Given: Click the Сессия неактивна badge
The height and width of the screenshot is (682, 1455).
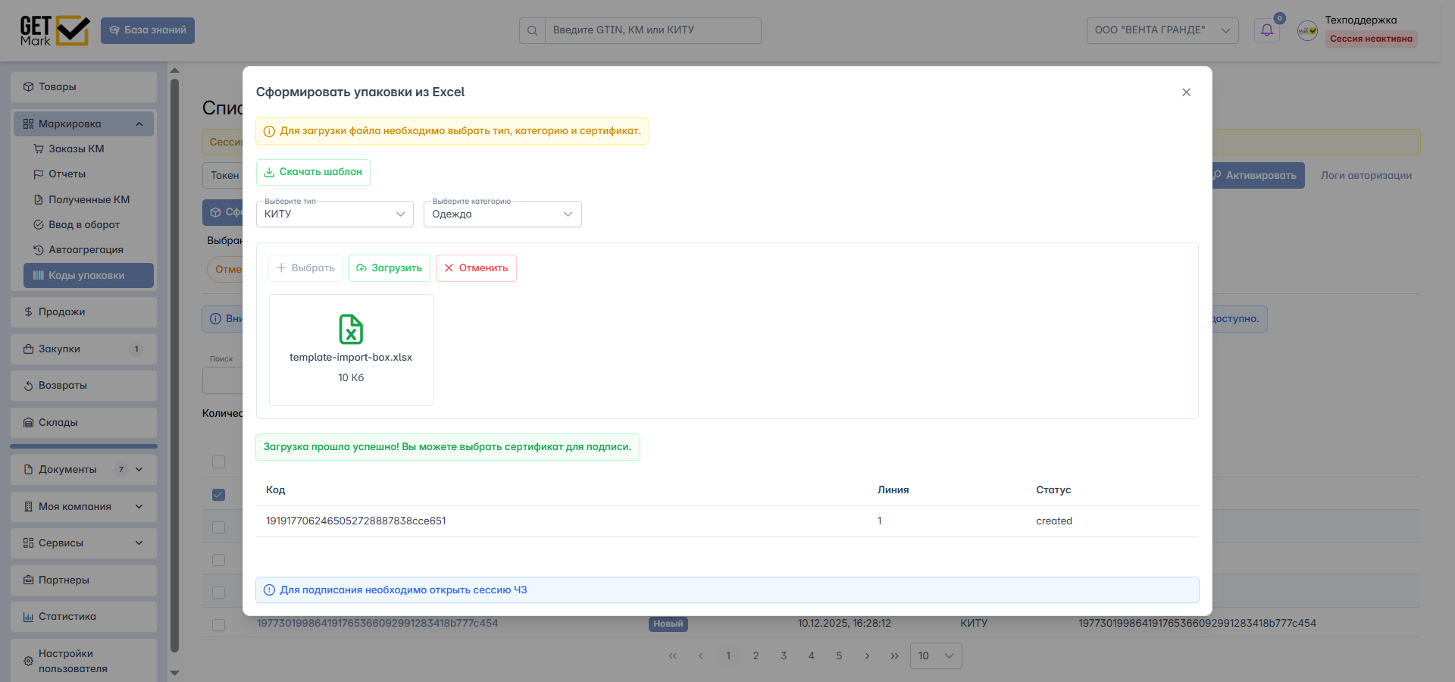Looking at the screenshot, I should pyautogui.click(x=1371, y=39).
